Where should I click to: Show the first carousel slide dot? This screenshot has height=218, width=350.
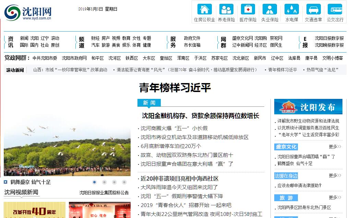tap(94, 182)
